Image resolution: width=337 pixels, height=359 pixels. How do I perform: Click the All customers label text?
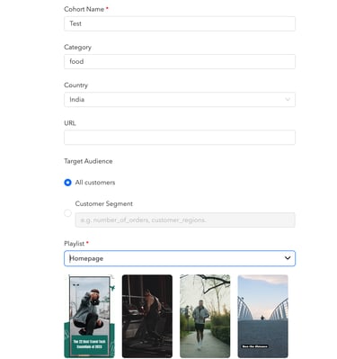click(95, 183)
